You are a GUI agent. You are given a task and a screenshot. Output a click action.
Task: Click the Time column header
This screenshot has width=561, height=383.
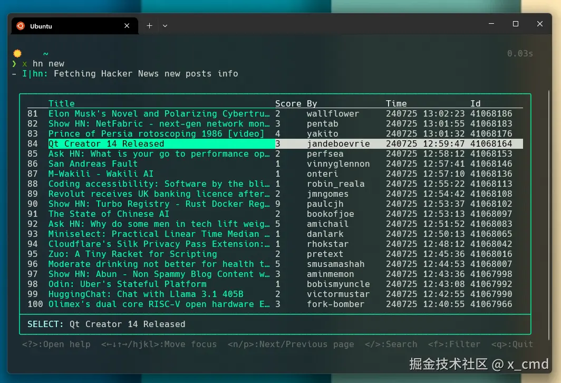(x=396, y=103)
